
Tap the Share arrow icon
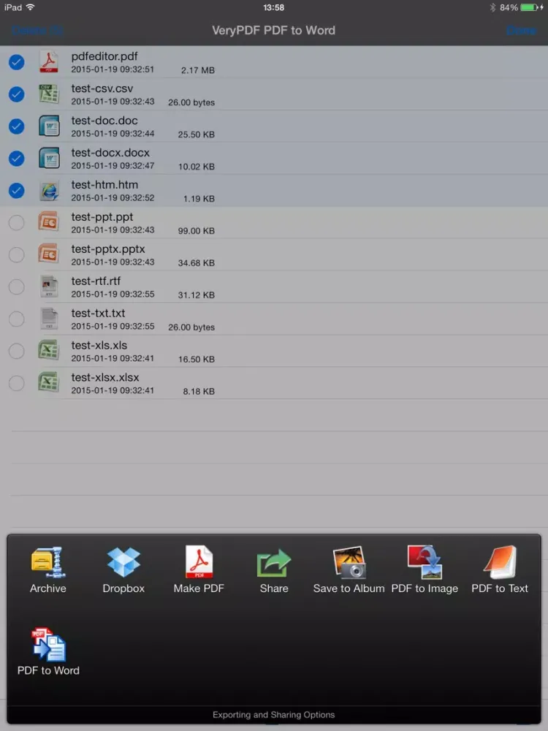[x=274, y=563]
